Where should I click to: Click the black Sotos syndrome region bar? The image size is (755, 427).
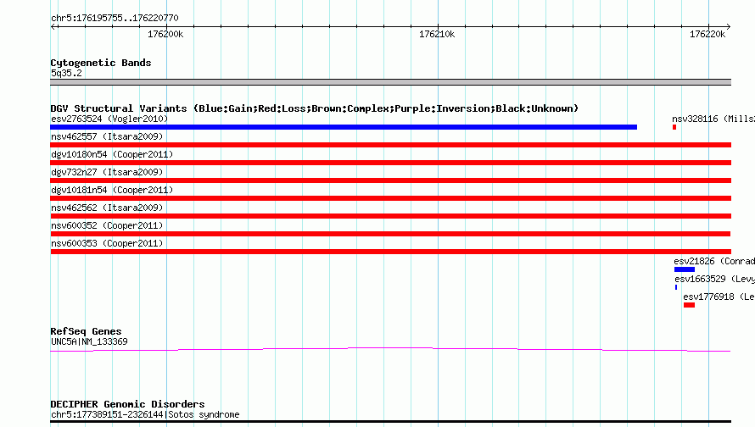[390, 422]
